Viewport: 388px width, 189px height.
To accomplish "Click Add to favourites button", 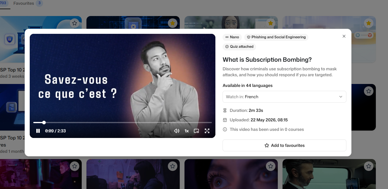I will (x=284, y=145).
